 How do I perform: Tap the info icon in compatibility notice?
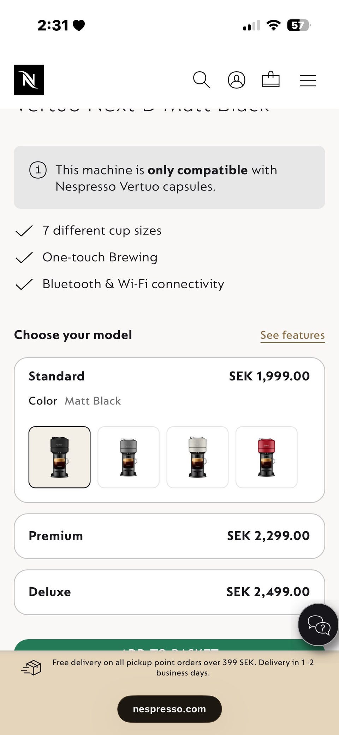pyautogui.click(x=38, y=170)
